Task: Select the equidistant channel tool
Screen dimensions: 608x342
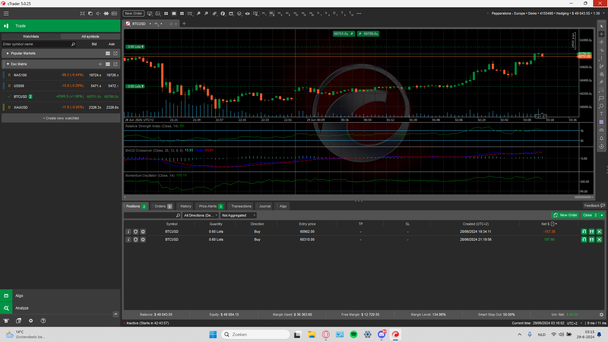Action: [x=601, y=74]
